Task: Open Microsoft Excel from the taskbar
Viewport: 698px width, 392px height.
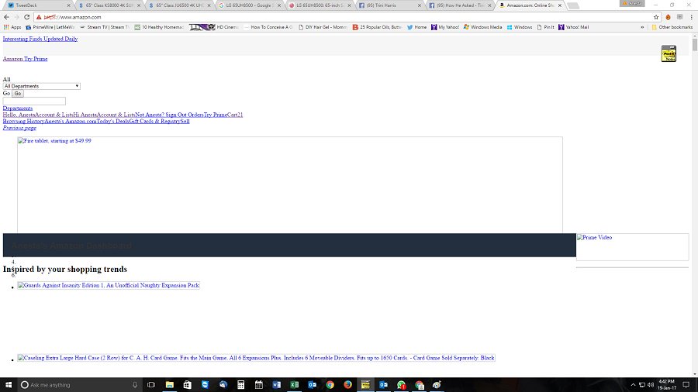Action: 294,385
